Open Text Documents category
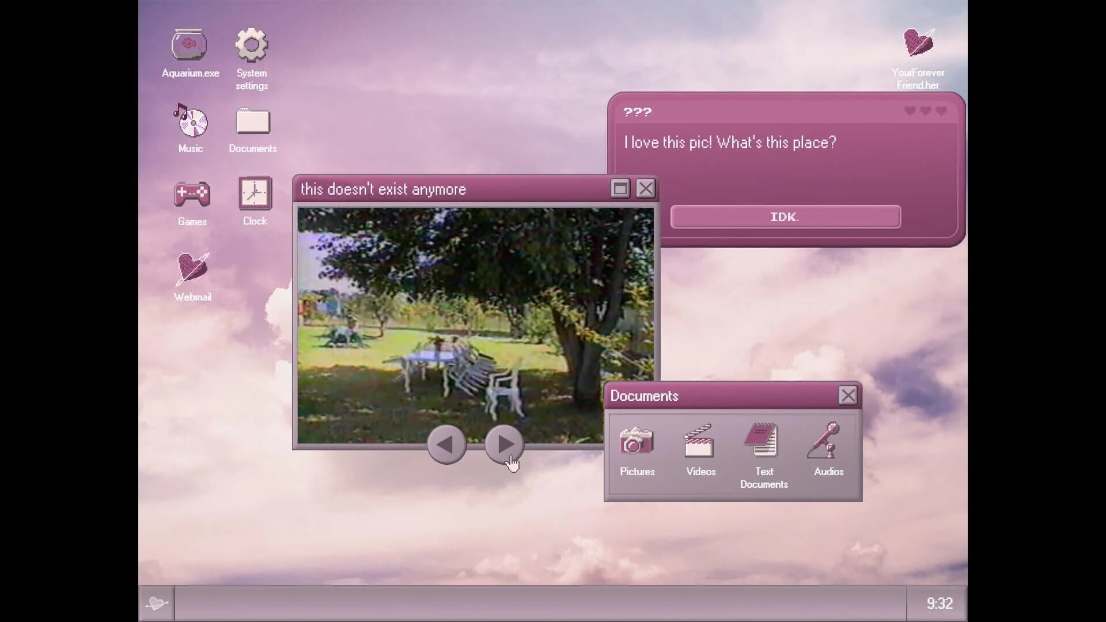The height and width of the screenshot is (622, 1106). click(762, 441)
